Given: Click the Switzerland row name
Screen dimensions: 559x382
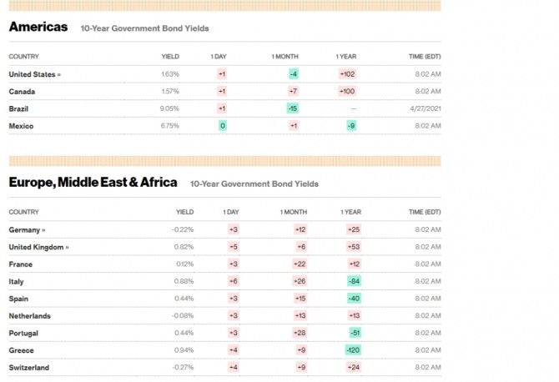Looking at the screenshot, I should (28, 368).
